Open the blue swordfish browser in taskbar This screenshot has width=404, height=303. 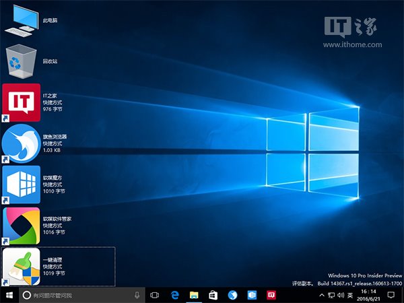[x=233, y=295]
